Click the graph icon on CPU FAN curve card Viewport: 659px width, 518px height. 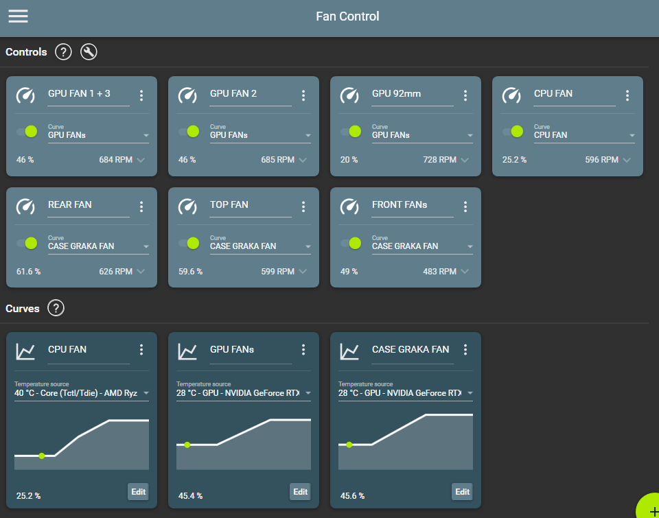coord(25,351)
